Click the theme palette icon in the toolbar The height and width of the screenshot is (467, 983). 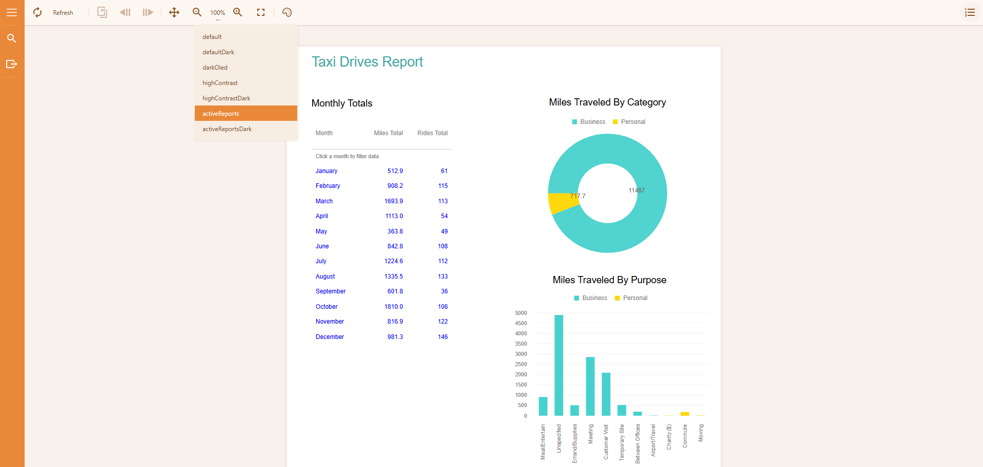287,12
